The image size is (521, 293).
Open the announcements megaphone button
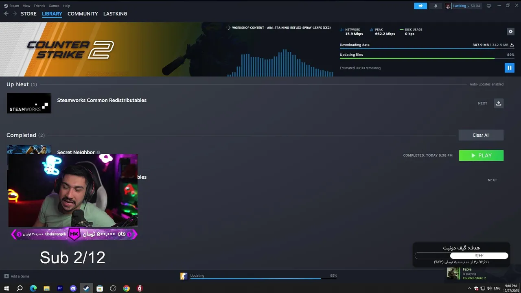[x=420, y=6]
